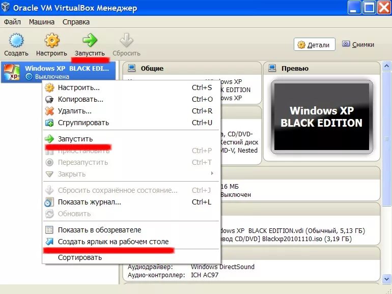Open the Справка menu

pos(76,22)
